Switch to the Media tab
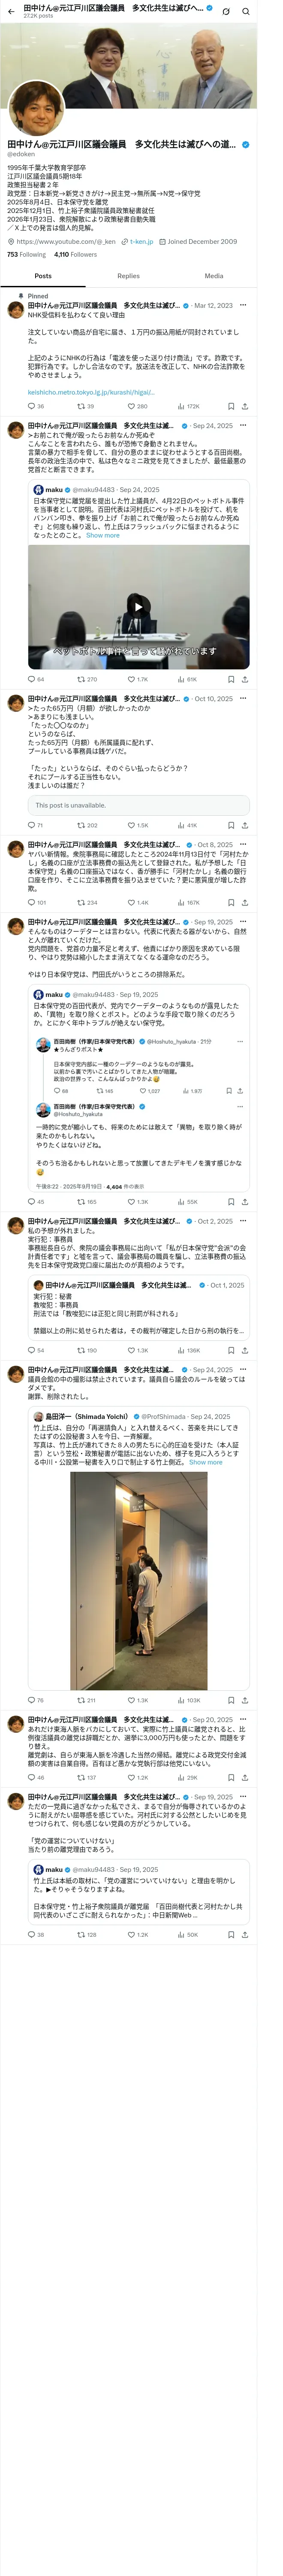This screenshot has height=2576, width=283. pyautogui.click(x=214, y=276)
